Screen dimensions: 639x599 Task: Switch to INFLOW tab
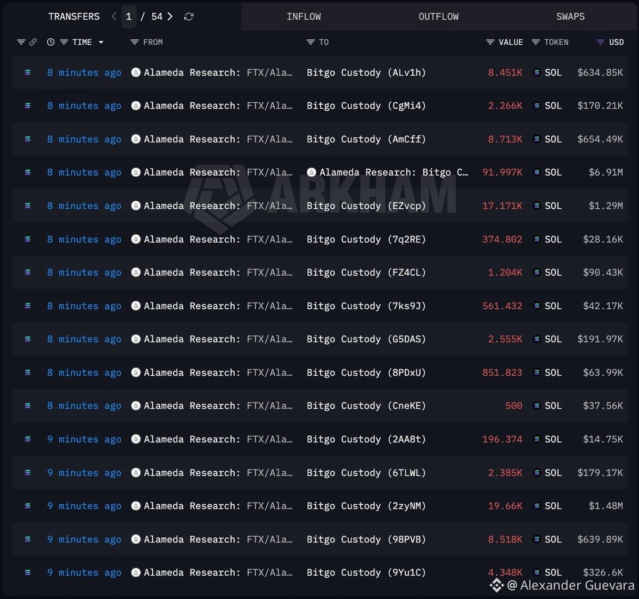(304, 17)
